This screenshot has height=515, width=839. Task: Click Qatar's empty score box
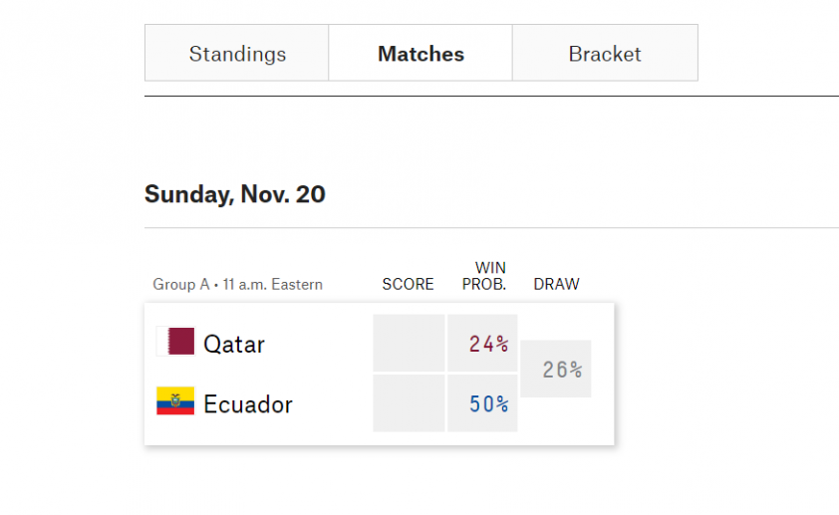point(409,343)
